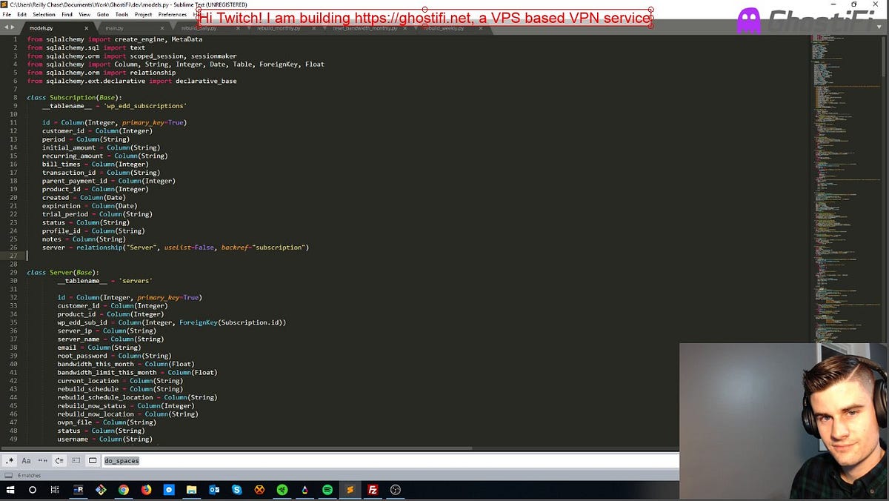Enable regex mode in the find bar
This screenshot has width=889, height=501.
coord(10,460)
